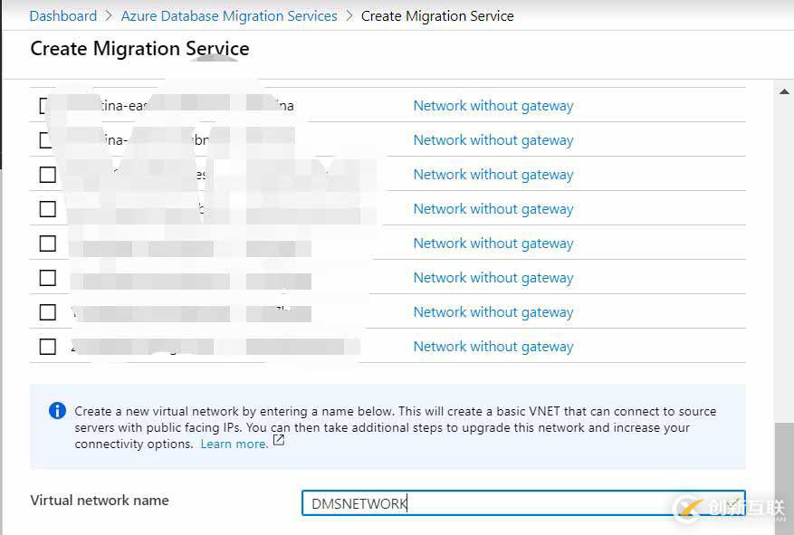Go to Dashboard breadcrumb
The image size is (794, 535).
[63, 16]
